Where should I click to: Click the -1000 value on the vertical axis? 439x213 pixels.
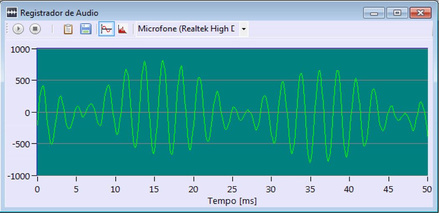tap(18, 176)
